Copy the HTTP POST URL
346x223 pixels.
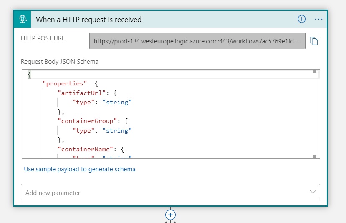click(314, 41)
